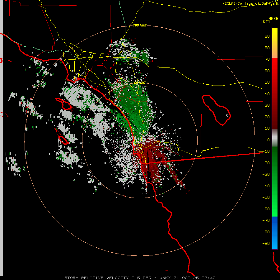Pick the blue bottom segment of velocity color bar

coord(275,232)
